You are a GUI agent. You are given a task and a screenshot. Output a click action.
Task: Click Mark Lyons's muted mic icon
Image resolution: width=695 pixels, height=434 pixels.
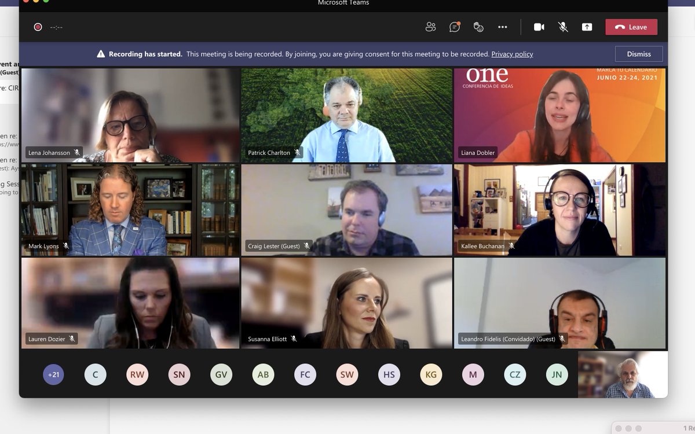(x=65, y=246)
